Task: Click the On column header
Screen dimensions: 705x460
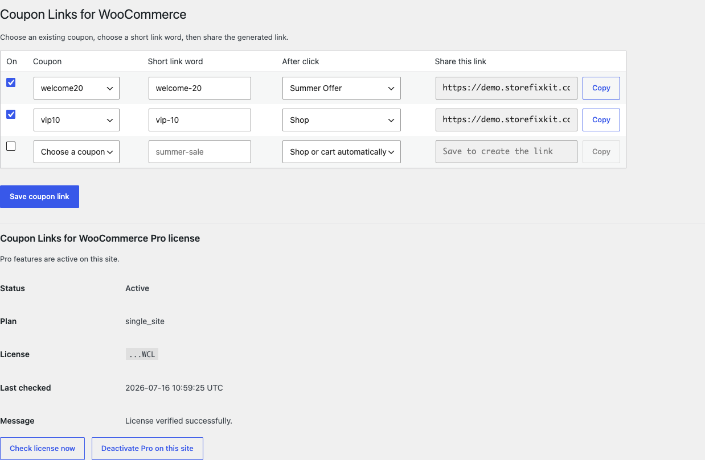Action: tap(11, 61)
